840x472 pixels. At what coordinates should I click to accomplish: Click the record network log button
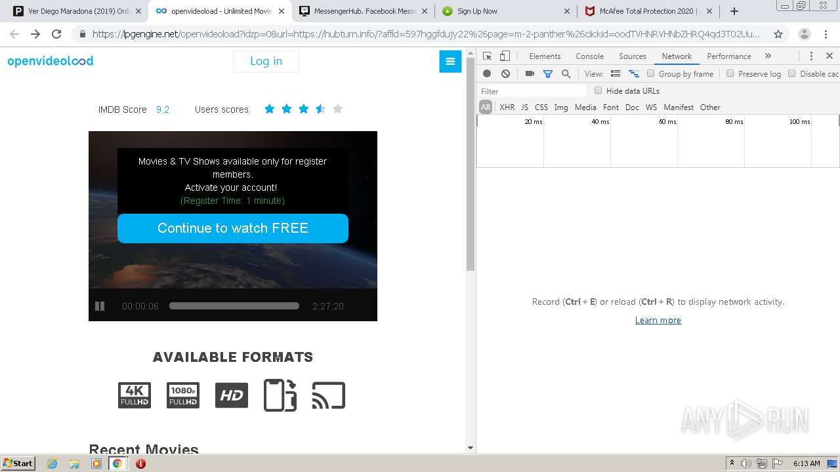pyautogui.click(x=487, y=74)
